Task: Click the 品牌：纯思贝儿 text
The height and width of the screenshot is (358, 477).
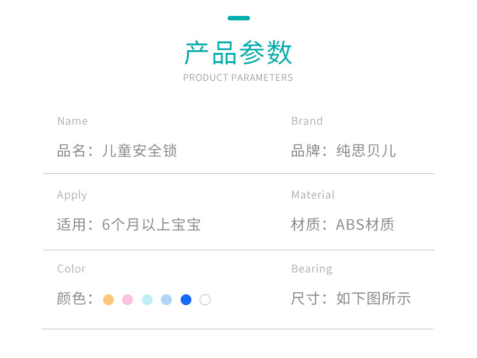Action: [343, 151]
